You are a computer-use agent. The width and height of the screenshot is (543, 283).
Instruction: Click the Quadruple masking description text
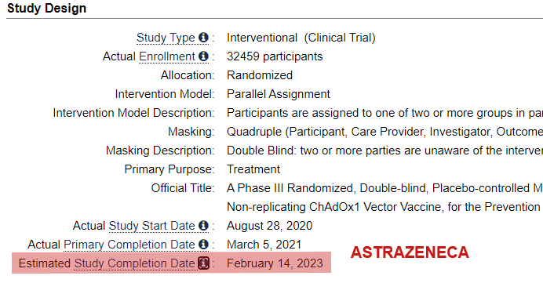point(384,132)
